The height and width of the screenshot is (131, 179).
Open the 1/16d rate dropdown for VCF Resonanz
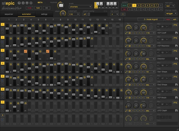(x=150, y=46)
